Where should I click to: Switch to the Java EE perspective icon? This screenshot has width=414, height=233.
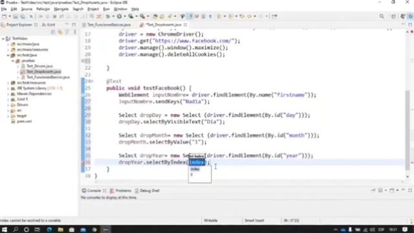pyautogui.click(x=402, y=16)
